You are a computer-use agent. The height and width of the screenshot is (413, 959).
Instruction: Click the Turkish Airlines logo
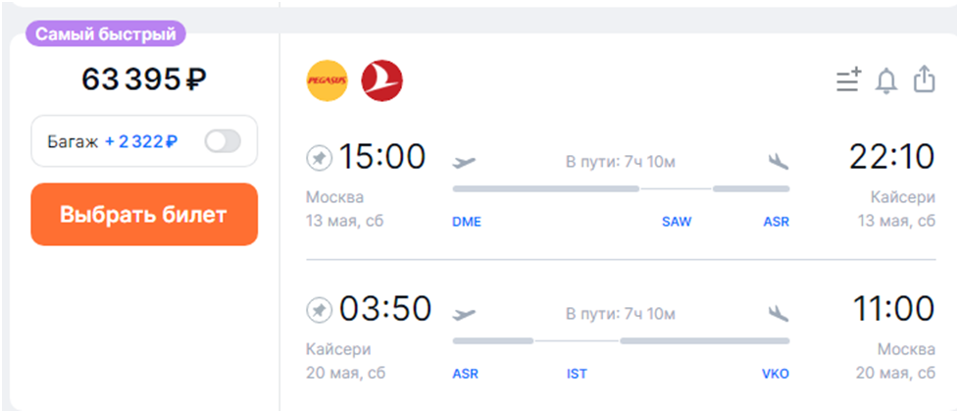382,80
